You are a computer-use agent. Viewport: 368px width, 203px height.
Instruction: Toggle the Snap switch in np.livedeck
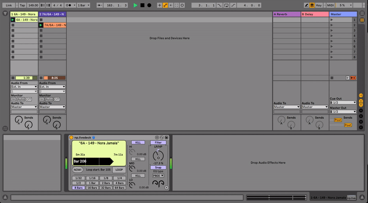click(x=158, y=167)
